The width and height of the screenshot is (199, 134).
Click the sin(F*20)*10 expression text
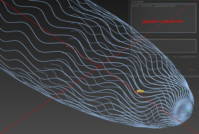165,6
